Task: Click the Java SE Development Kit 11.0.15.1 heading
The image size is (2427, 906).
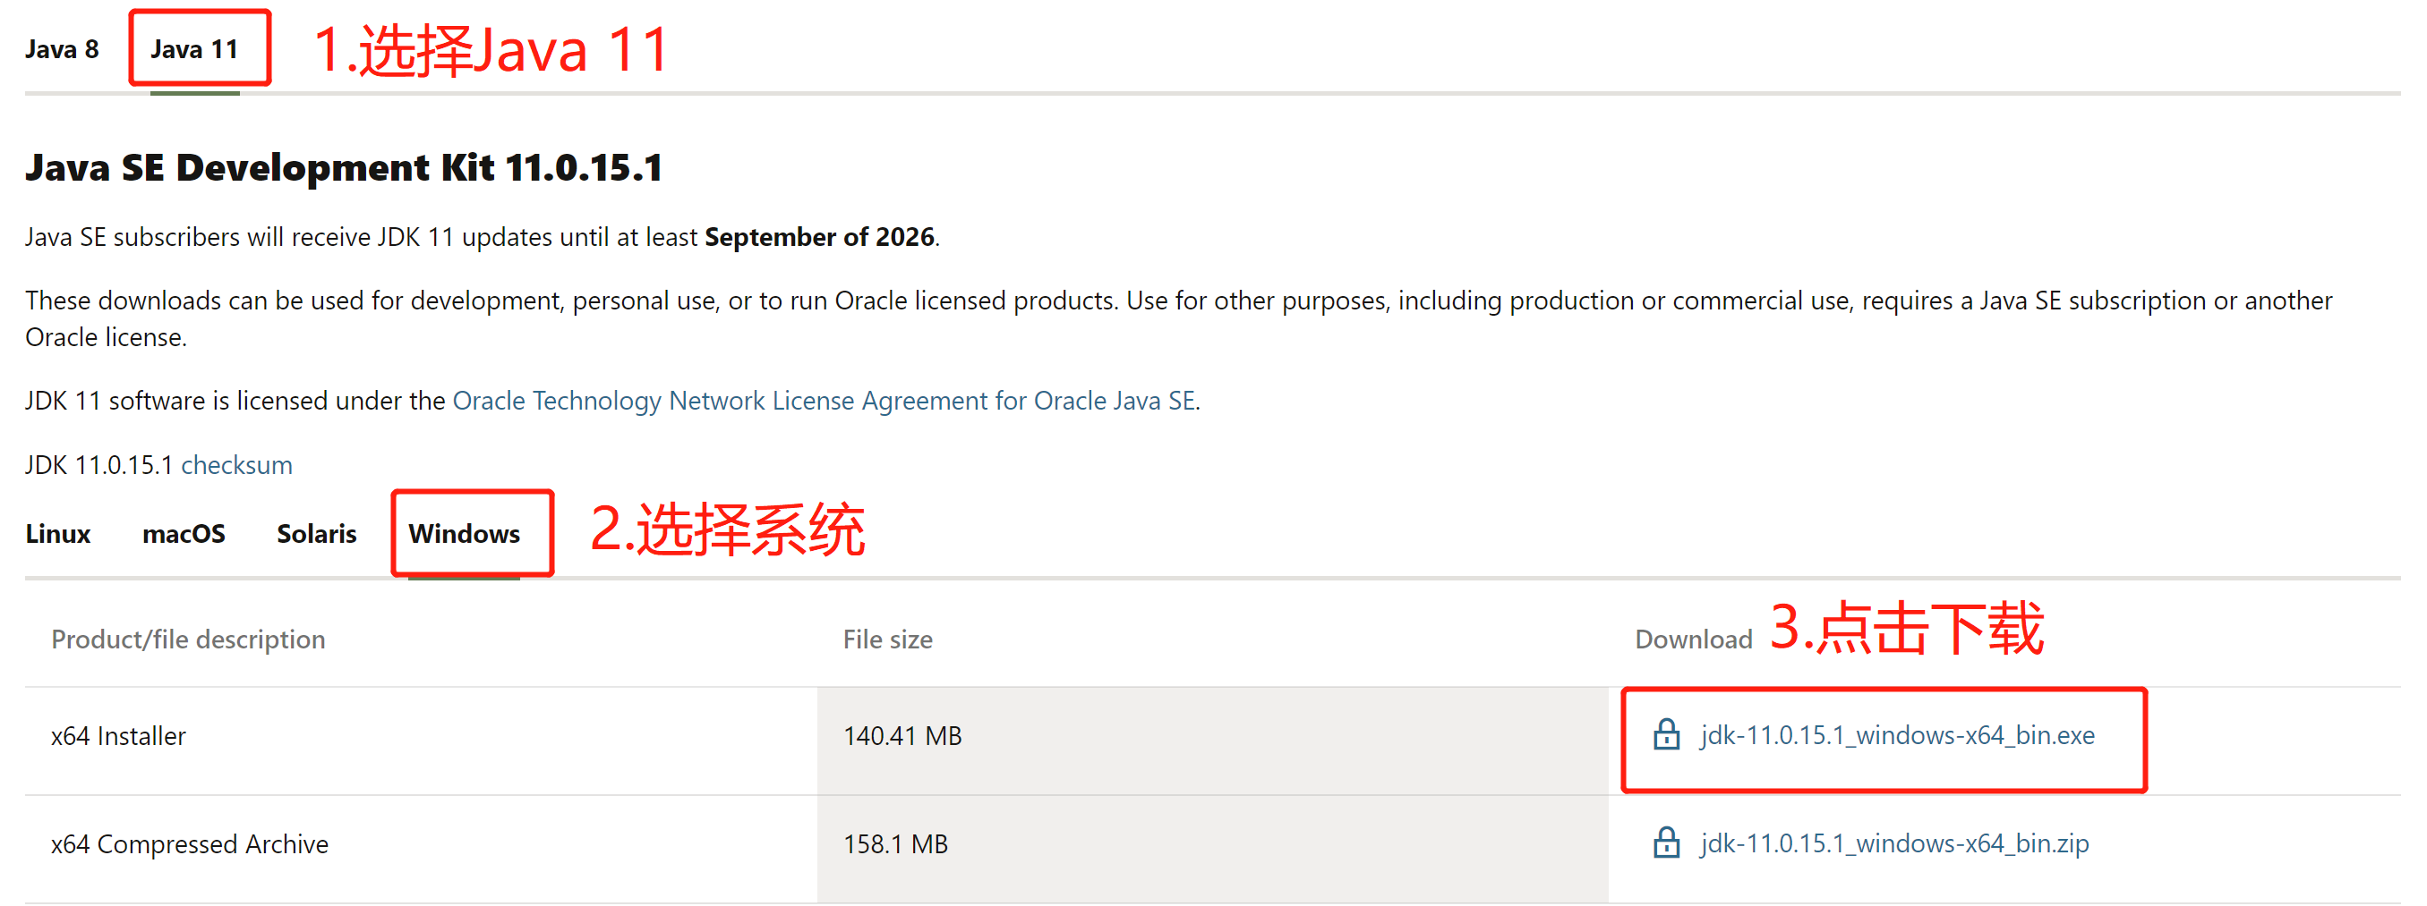Action: (x=344, y=167)
